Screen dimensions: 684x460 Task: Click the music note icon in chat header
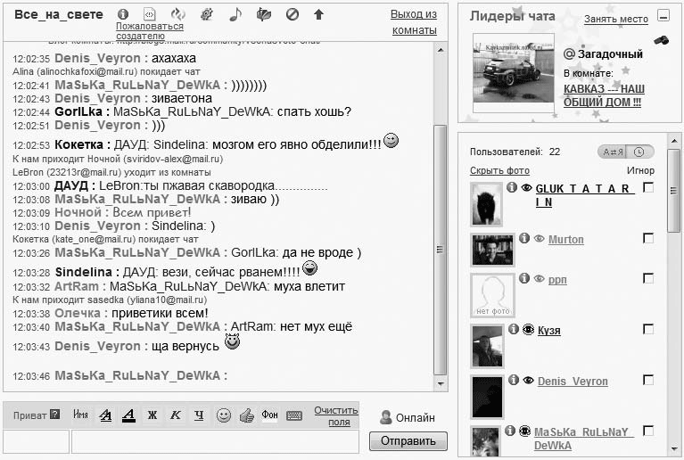(x=235, y=14)
